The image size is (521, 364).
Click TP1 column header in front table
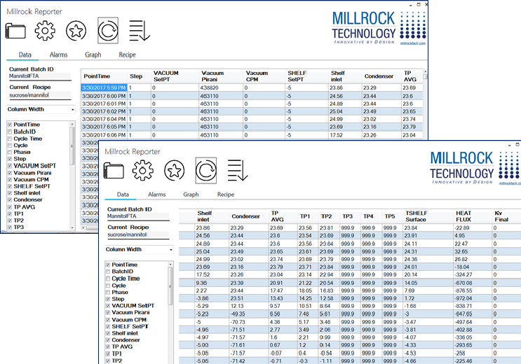click(x=307, y=216)
